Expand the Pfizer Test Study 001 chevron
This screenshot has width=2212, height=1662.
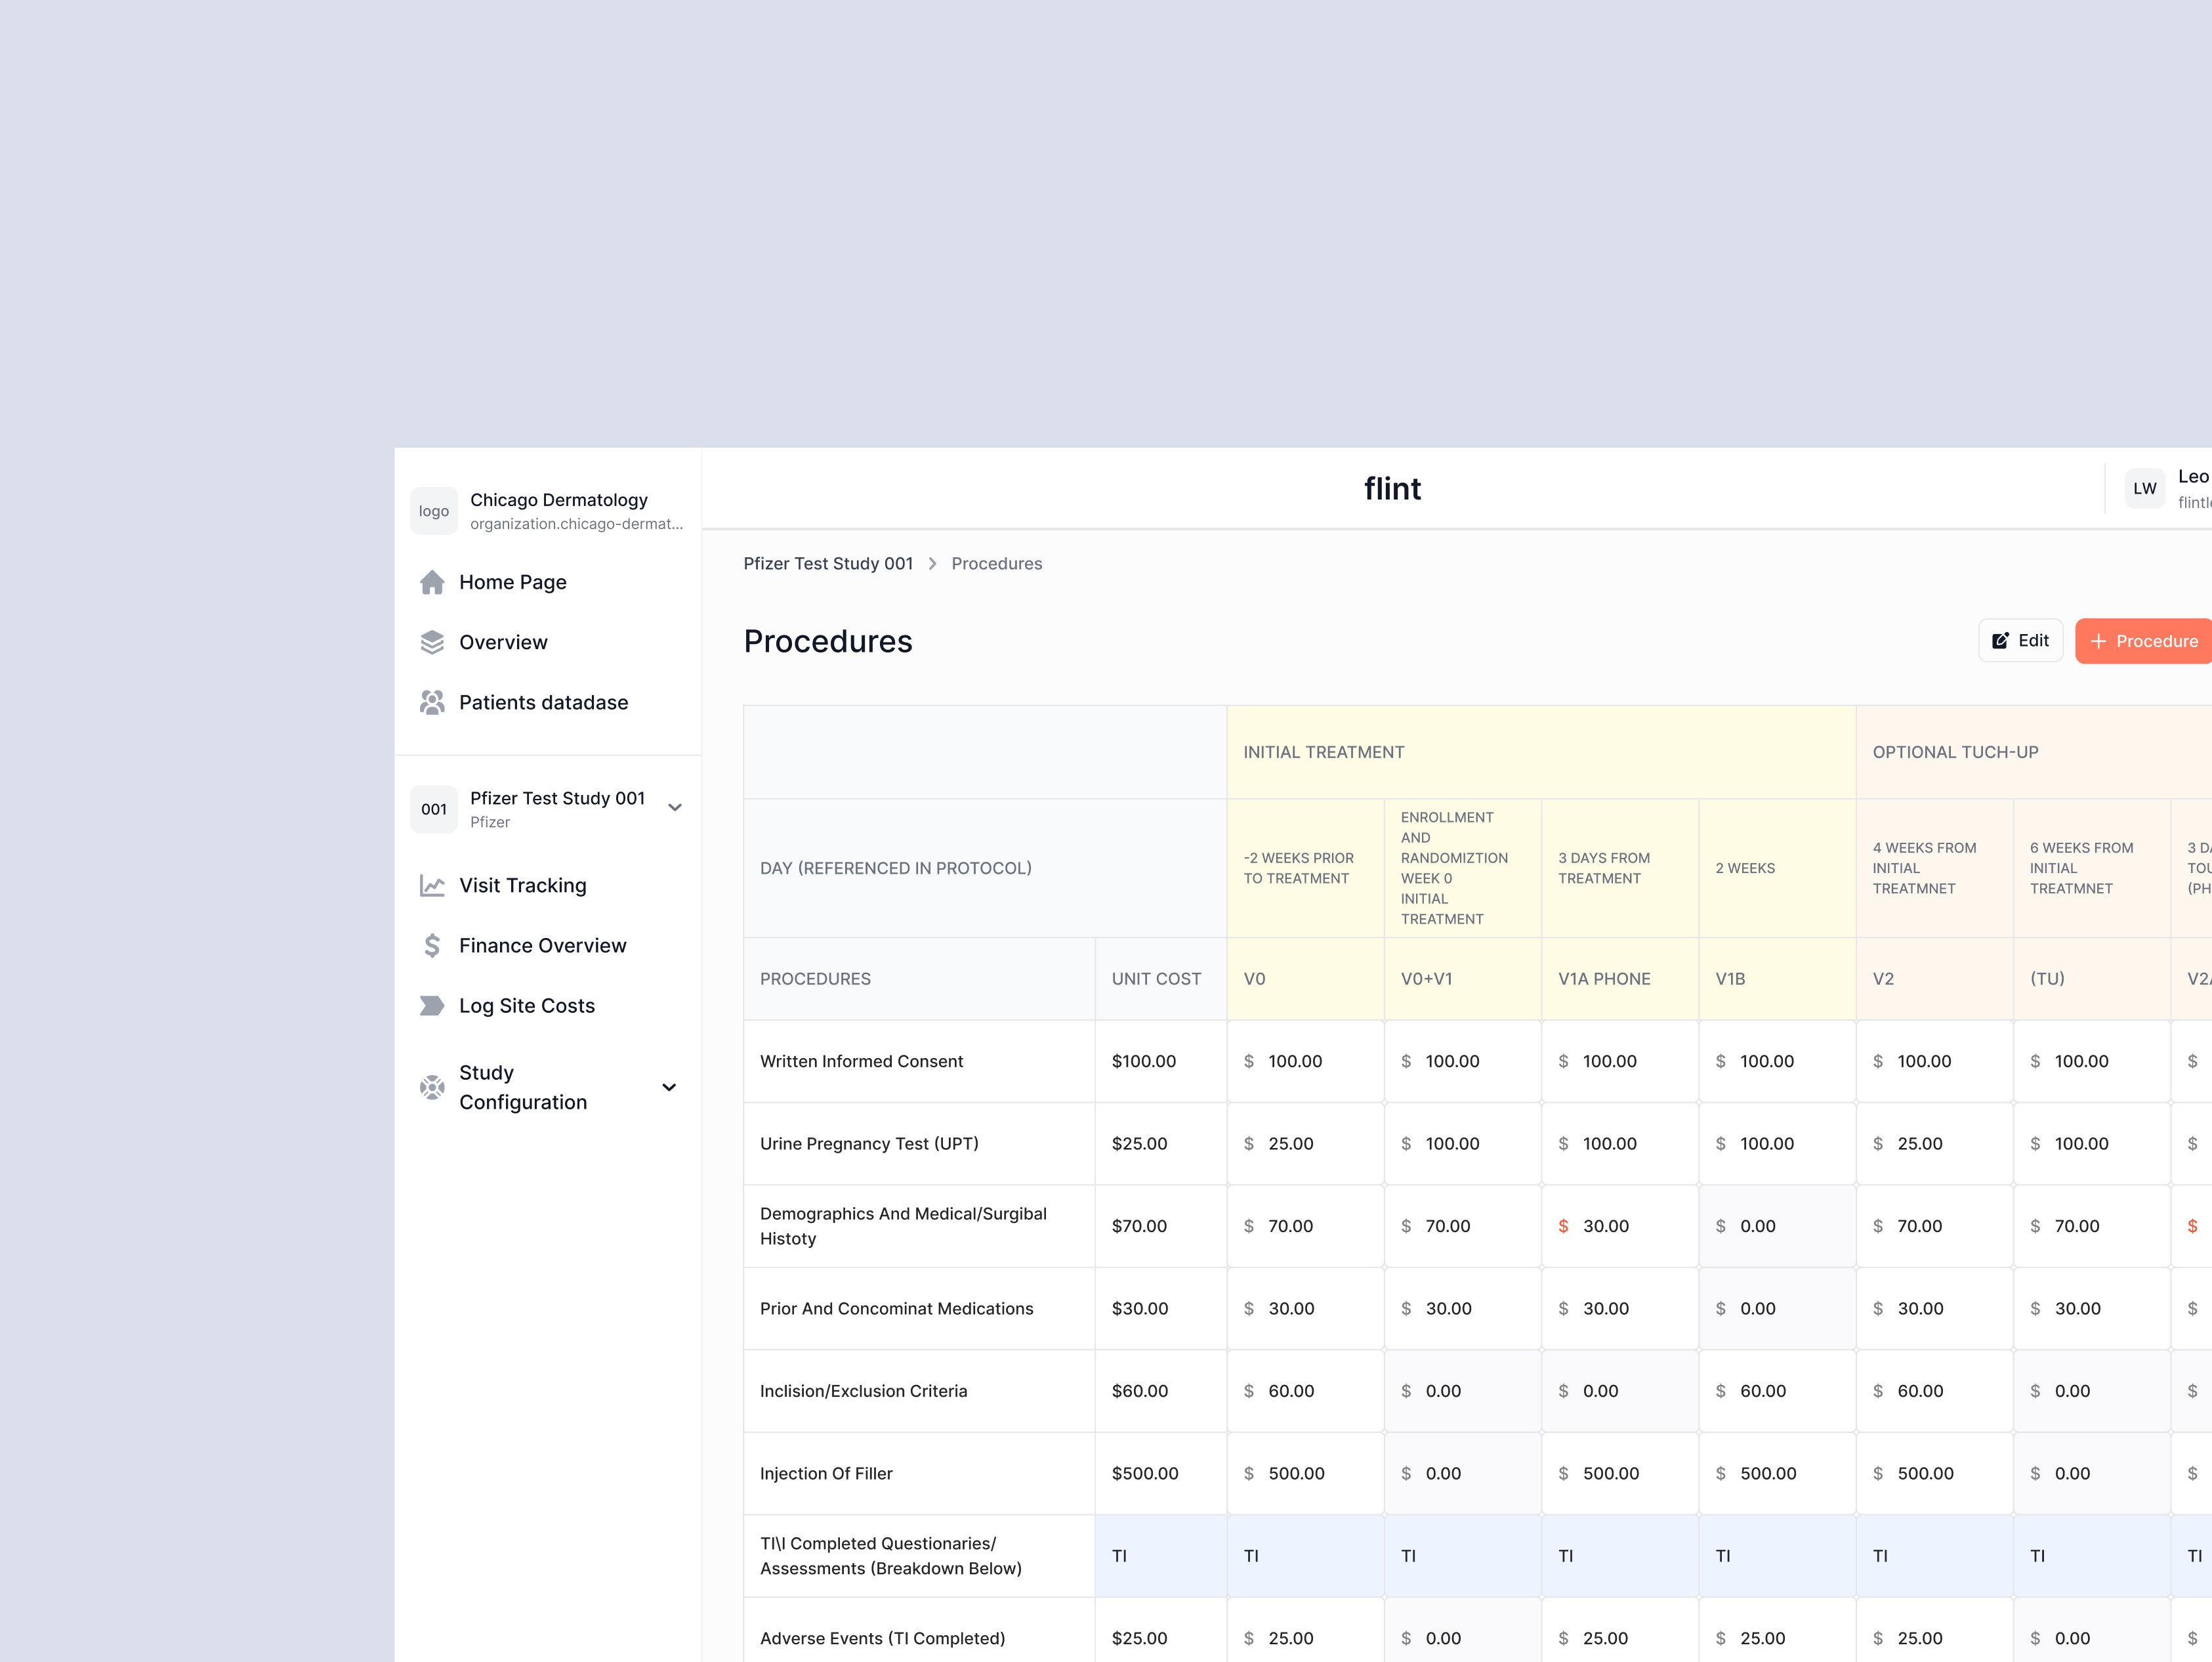[x=675, y=807]
